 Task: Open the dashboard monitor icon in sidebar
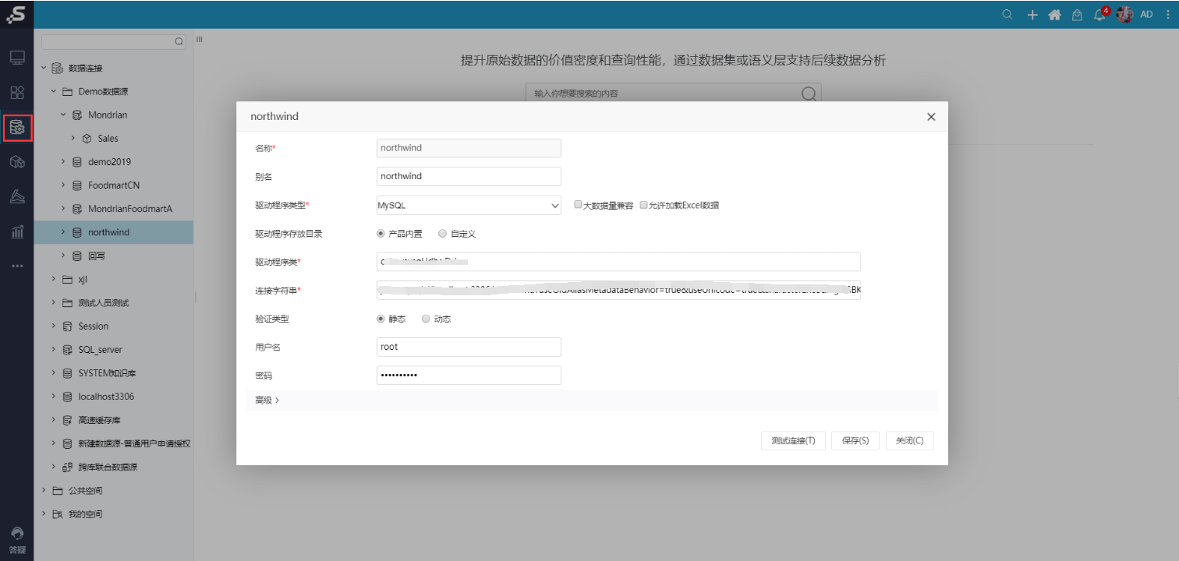coord(17,58)
